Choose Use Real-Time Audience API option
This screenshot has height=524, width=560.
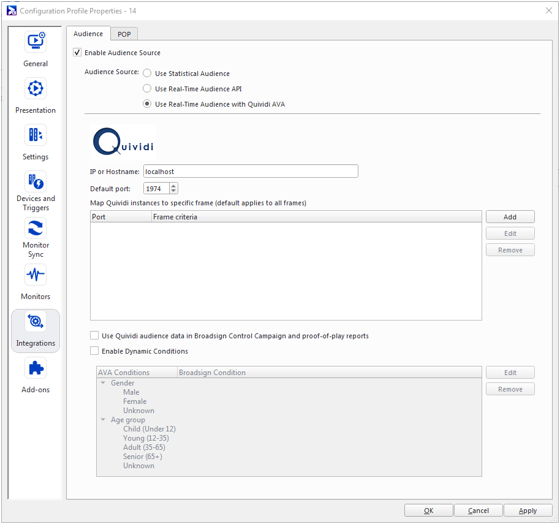[x=147, y=89]
